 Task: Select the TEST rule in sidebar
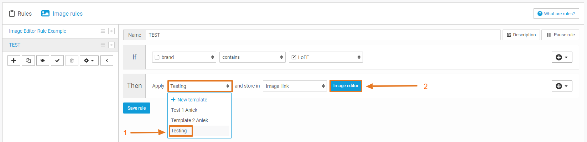pos(15,45)
